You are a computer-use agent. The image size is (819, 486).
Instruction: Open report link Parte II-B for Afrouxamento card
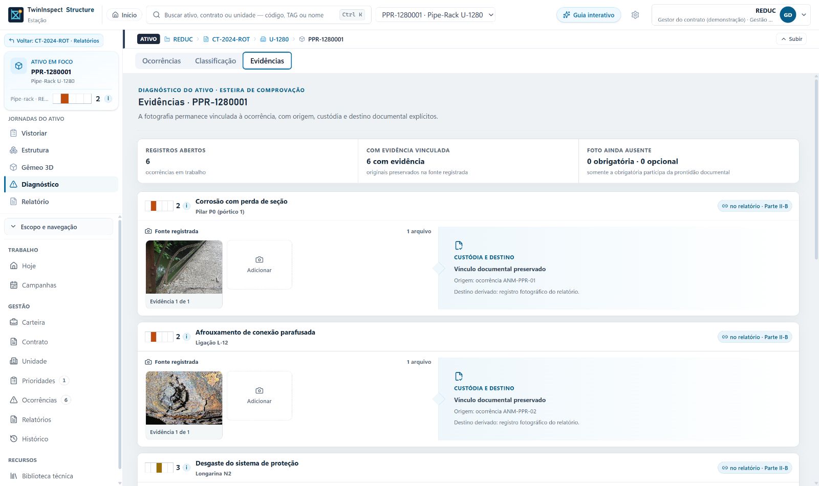pyautogui.click(x=755, y=337)
